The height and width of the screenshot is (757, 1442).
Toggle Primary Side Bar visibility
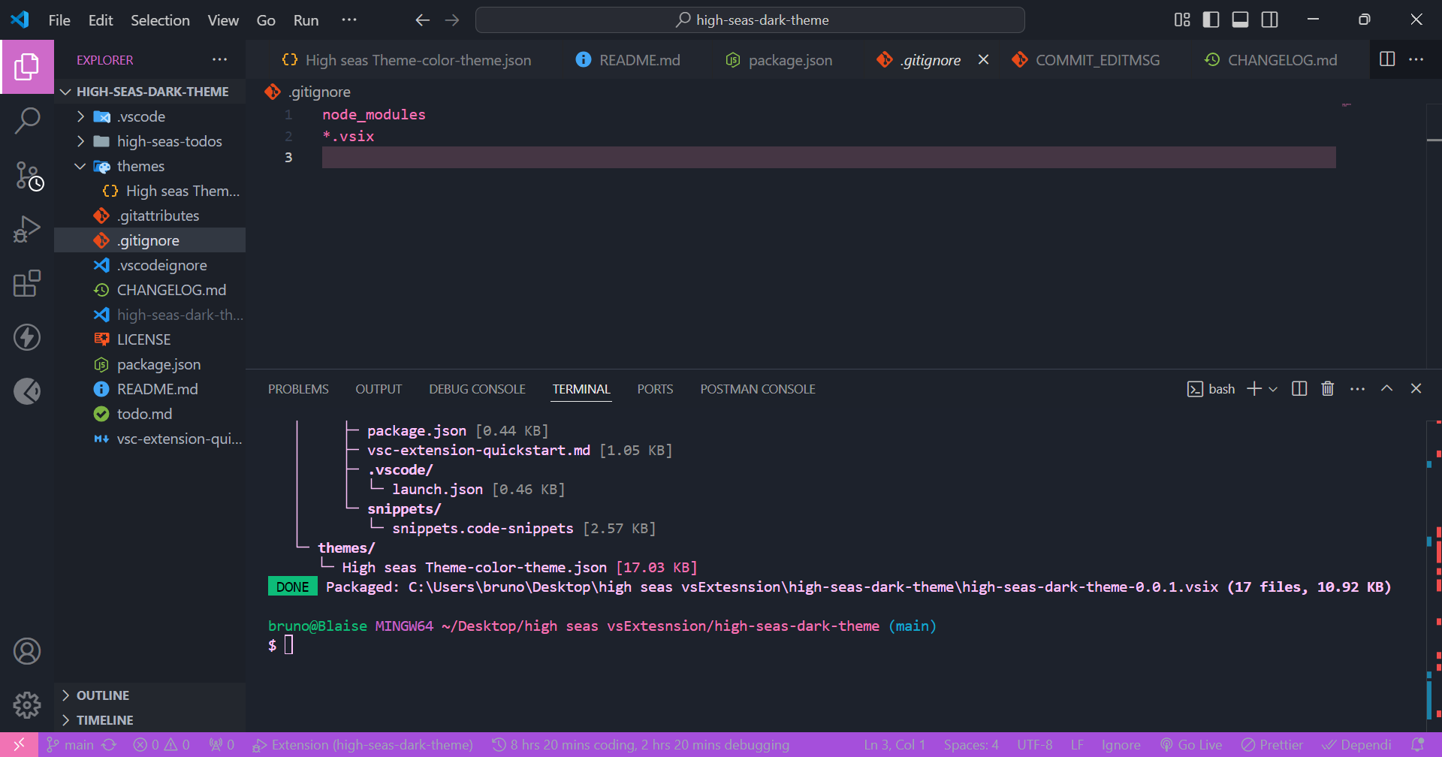coord(1211,20)
